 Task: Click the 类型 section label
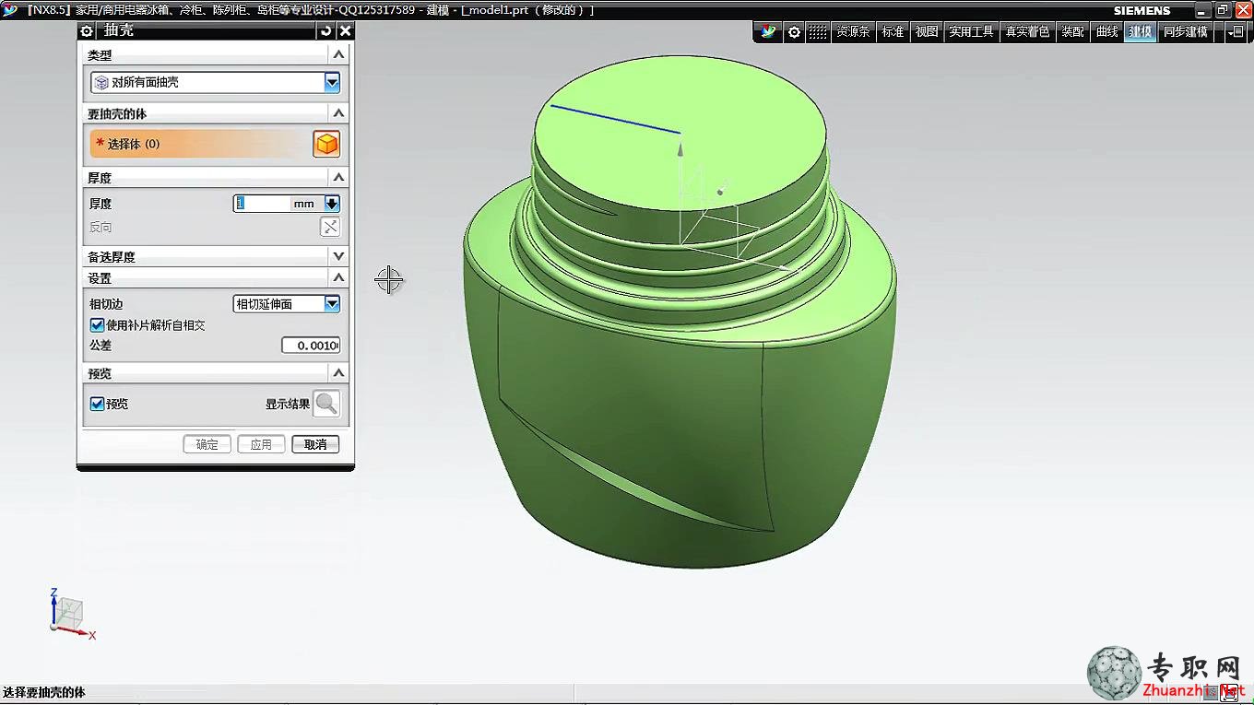[x=100, y=55]
